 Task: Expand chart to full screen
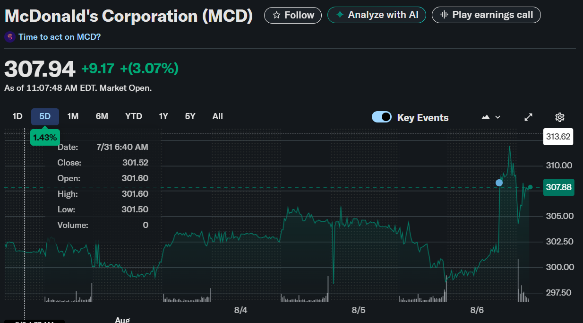(x=529, y=117)
